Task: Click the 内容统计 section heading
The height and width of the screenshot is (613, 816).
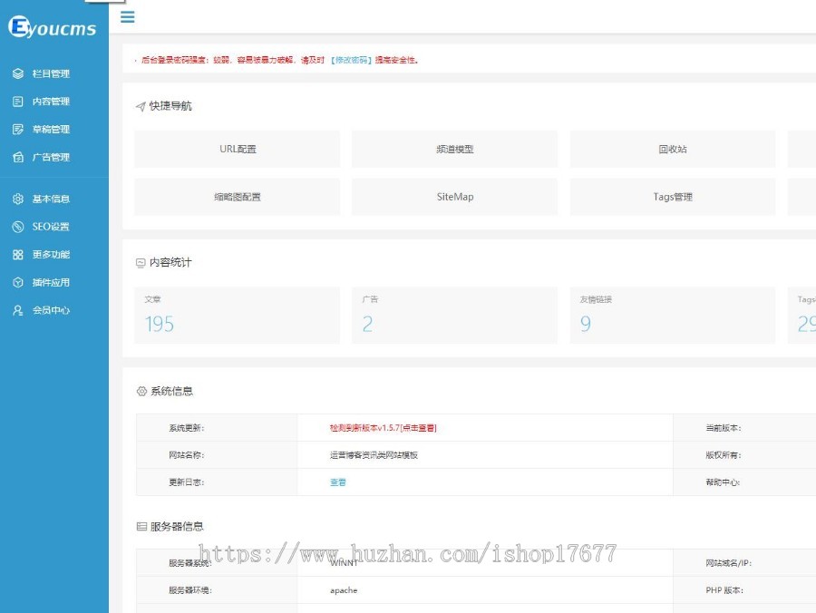Action: click(x=170, y=262)
